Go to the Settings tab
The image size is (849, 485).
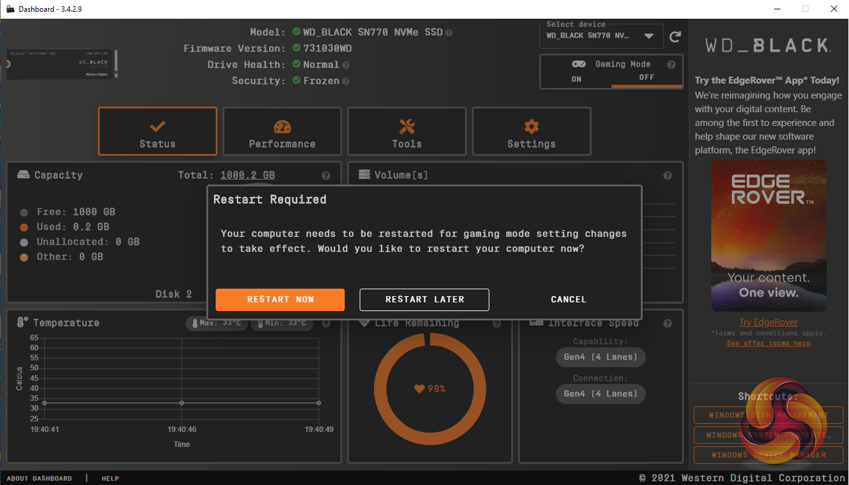(532, 131)
